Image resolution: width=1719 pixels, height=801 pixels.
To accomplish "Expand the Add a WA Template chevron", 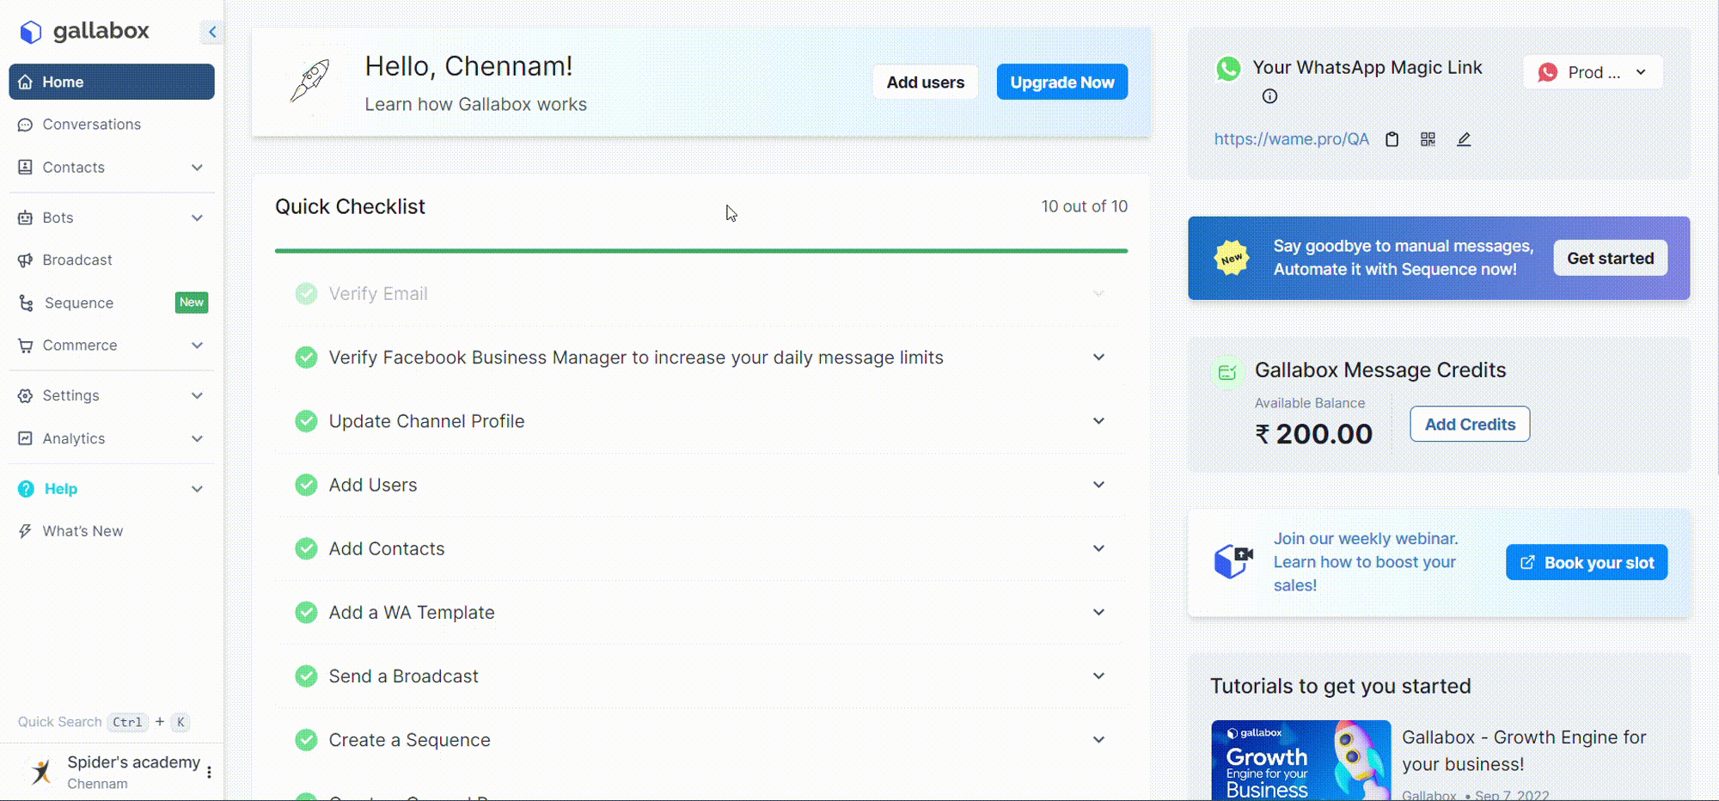I will coord(1098,612).
